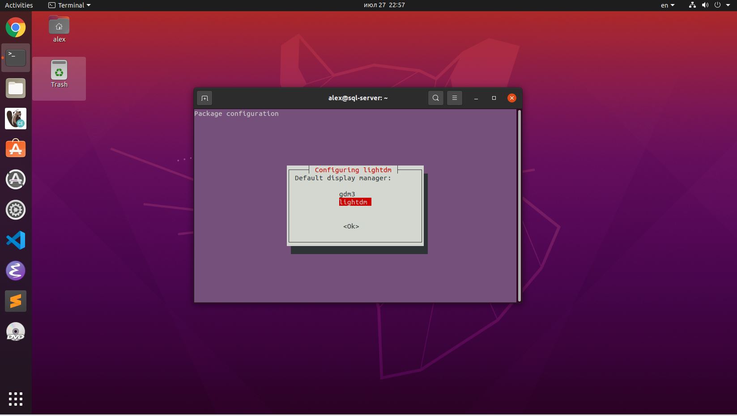Open the terminal hamburger menu
The height and width of the screenshot is (416, 737).
coord(455,98)
